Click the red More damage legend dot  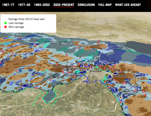point(6,27)
